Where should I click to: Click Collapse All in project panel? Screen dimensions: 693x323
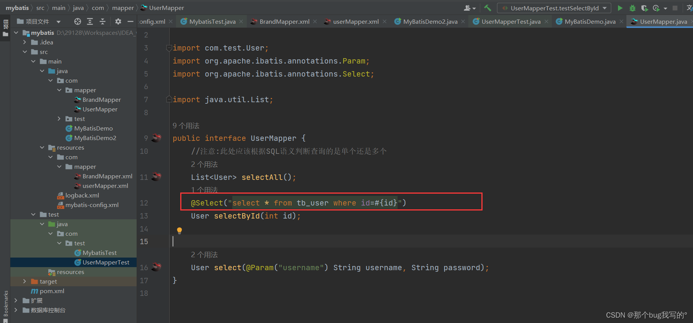coord(102,21)
